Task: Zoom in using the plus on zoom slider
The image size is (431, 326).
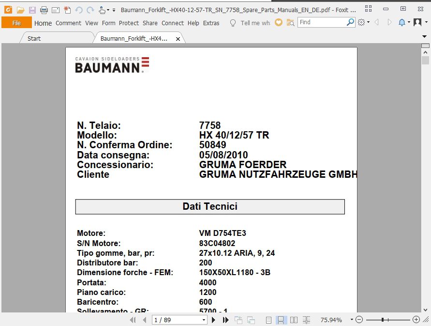Action: [x=416, y=320]
